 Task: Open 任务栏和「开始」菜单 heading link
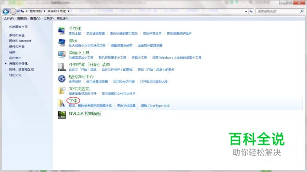coord(89,65)
